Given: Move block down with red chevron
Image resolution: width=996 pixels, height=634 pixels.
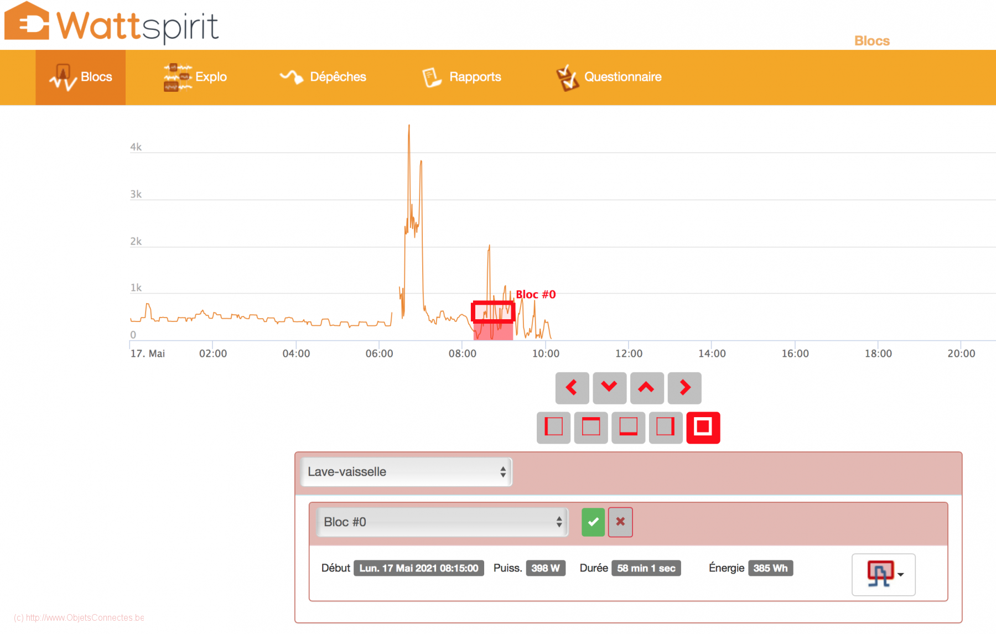Looking at the screenshot, I should point(609,388).
